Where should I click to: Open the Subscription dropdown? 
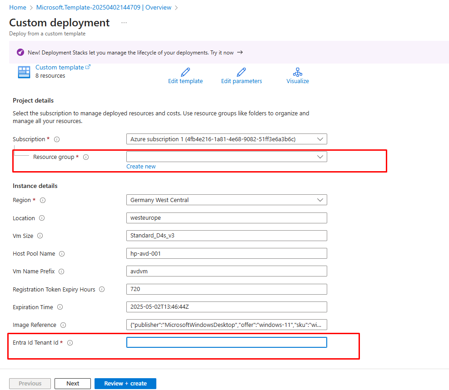[226, 139]
